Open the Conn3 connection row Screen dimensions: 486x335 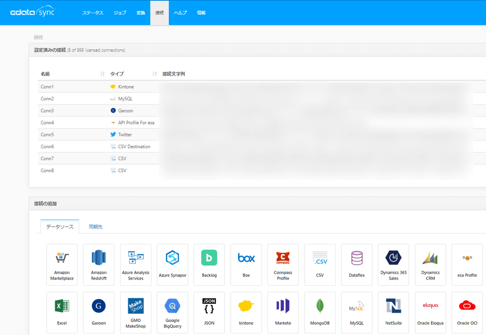[262, 110]
